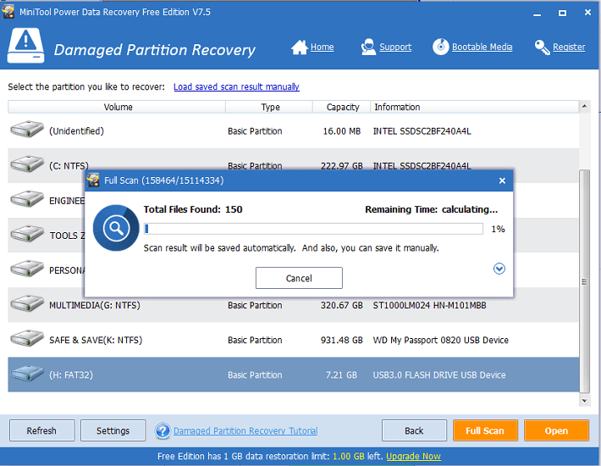Click the tutorial help question mark icon
The width and height of the screenshot is (601, 466).
click(x=163, y=430)
